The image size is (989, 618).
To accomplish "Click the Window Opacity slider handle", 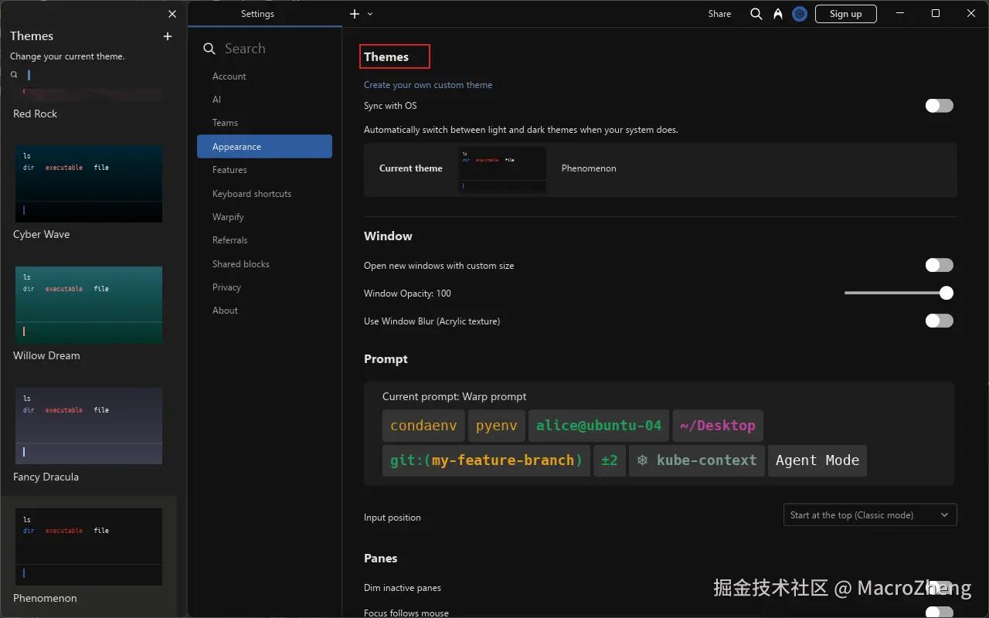I will tap(947, 294).
